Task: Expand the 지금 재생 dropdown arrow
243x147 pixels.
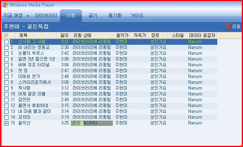Action: [x=28, y=16]
